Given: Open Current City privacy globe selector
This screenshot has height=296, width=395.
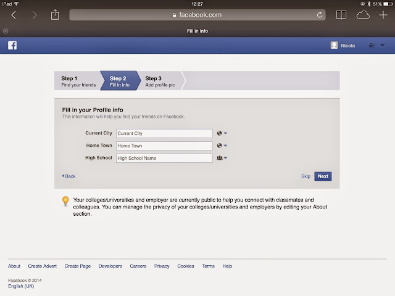Looking at the screenshot, I should tap(222, 133).
